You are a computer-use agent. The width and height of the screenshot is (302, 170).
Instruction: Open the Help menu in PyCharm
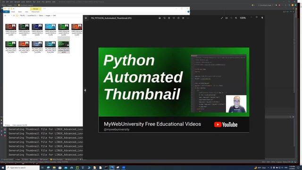point(54,2)
